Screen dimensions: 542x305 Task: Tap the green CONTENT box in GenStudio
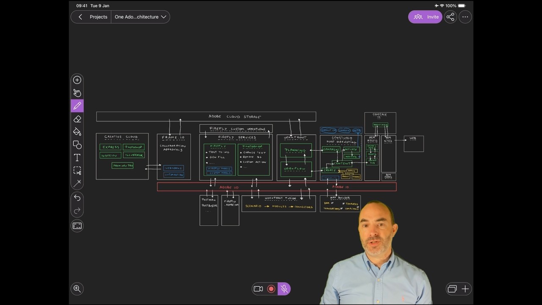(x=343, y=164)
